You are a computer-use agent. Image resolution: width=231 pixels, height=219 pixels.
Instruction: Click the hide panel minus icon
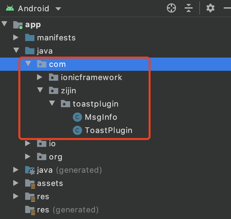228,8
